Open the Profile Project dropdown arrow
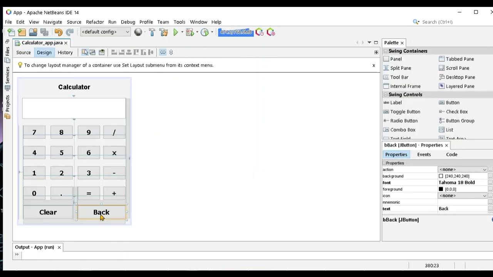 [x=212, y=32]
